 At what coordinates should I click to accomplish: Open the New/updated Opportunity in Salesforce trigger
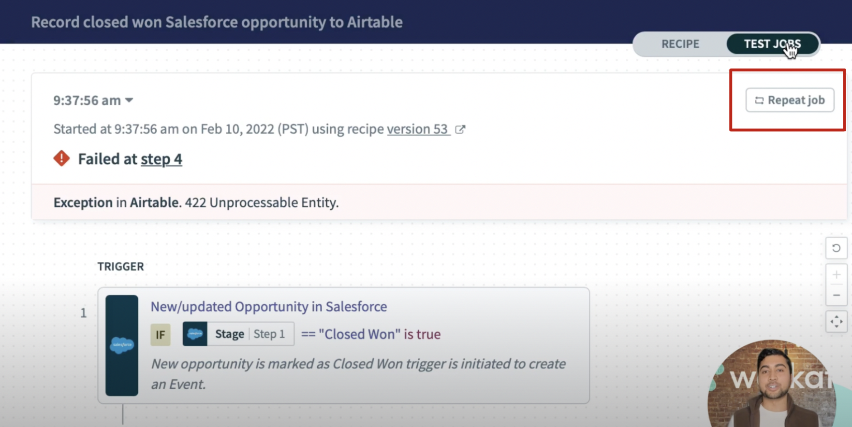click(268, 307)
